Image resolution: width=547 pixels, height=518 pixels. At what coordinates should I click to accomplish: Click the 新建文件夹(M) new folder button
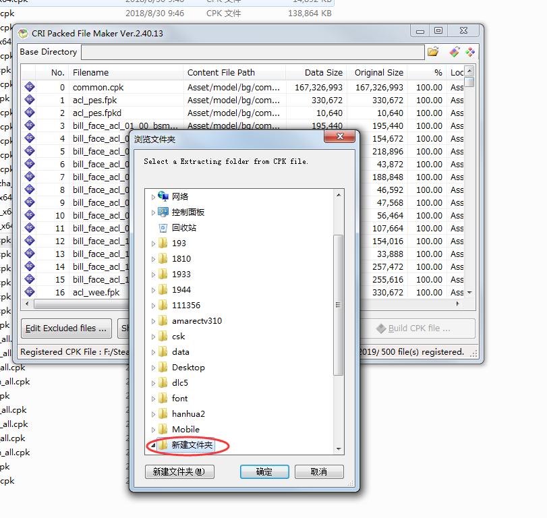(179, 471)
